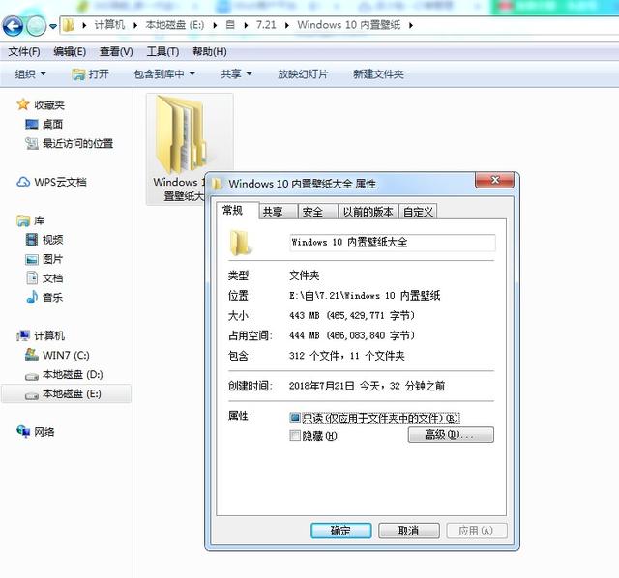Select 本地磁盘 (E:) drive
The image size is (619, 578).
click(x=67, y=393)
